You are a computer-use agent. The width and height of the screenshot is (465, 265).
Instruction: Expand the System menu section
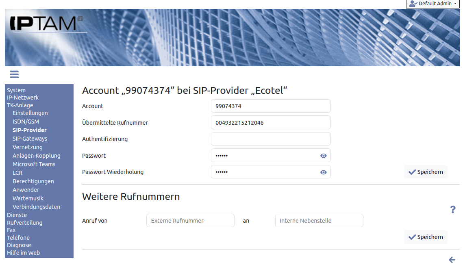[16, 90]
